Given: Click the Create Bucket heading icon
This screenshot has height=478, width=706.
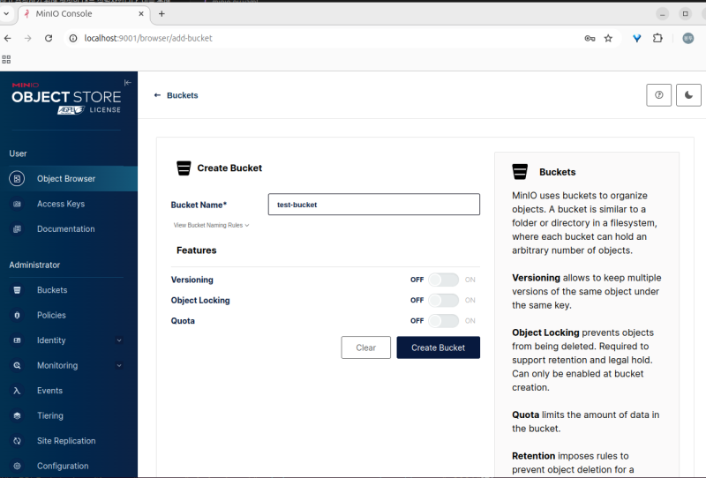Looking at the screenshot, I should tap(184, 168).
